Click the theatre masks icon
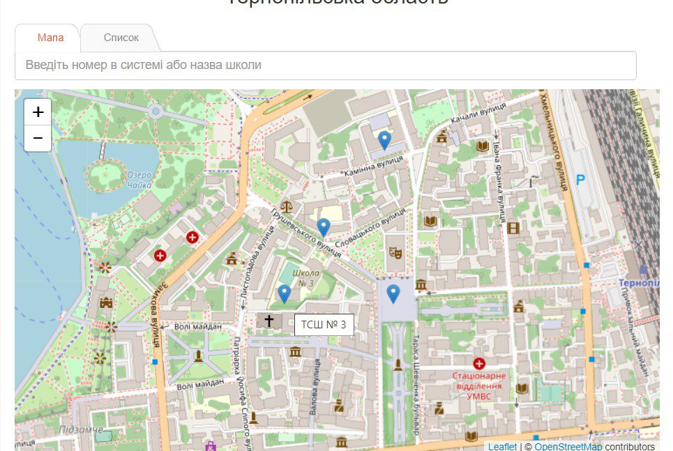 pyautogui.click(x=395, y=252)
